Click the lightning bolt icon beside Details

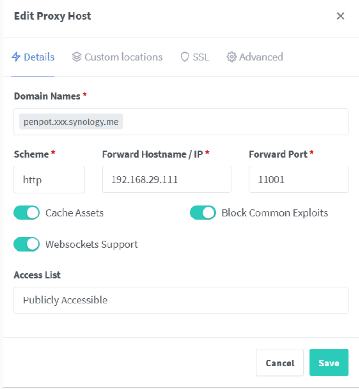[x=16, y=57]
